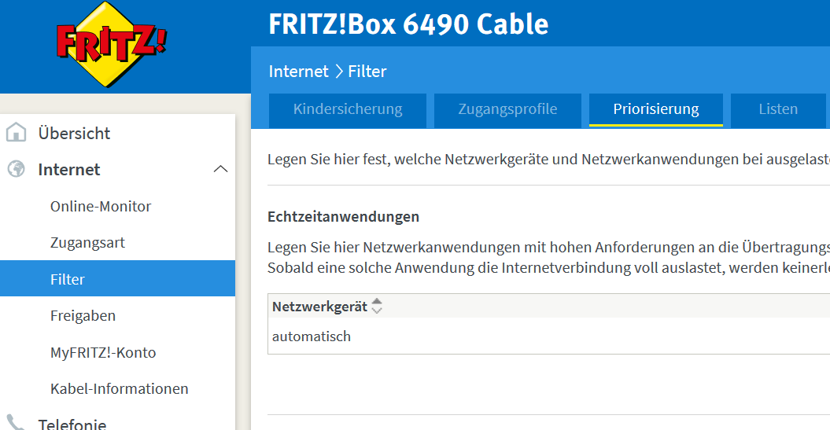Click the phone icon beside Telefonie
Image resolution: width=830 pixels, height=430 pixels.
(x=15, y=423)
